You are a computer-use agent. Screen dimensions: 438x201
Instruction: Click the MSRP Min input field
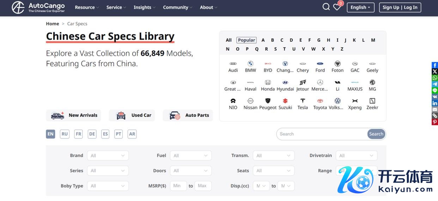click(x=178, y=186)
